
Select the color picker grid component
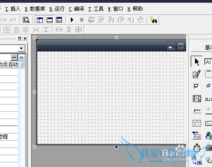tap(197, 136)
